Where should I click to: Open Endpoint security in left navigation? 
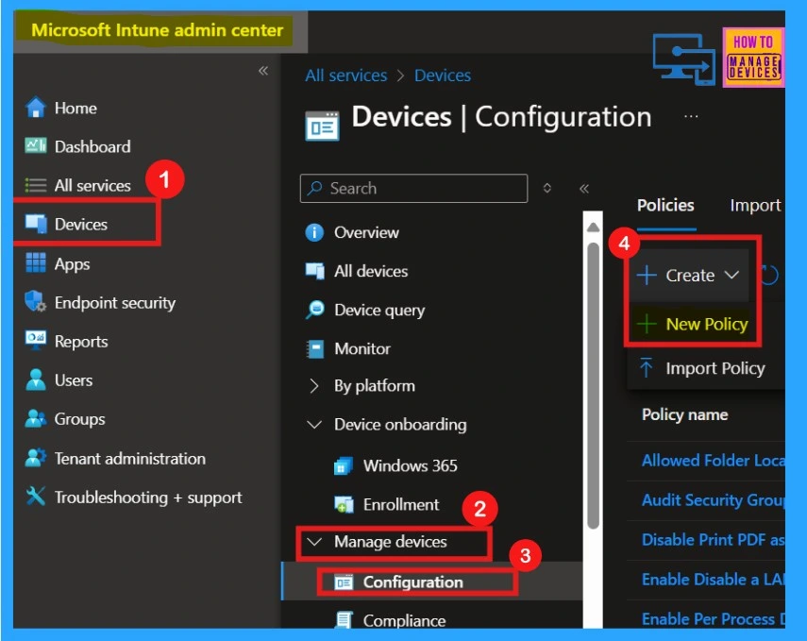[x=115, y=303]
